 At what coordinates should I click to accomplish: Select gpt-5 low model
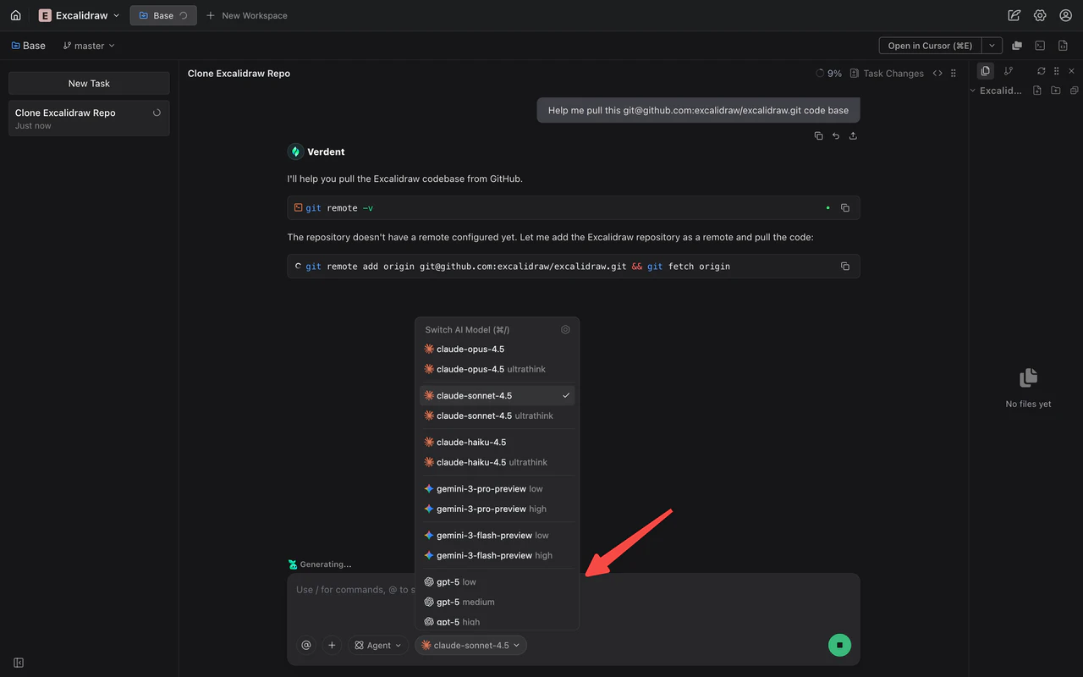[498, 582]
